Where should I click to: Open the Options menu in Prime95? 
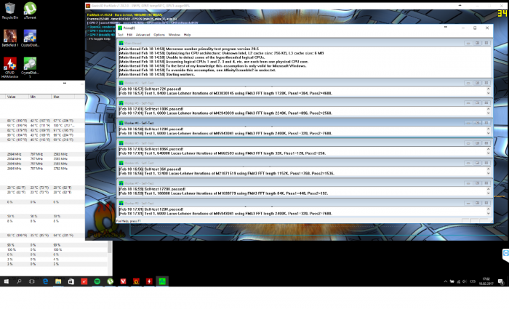point(159,34)
